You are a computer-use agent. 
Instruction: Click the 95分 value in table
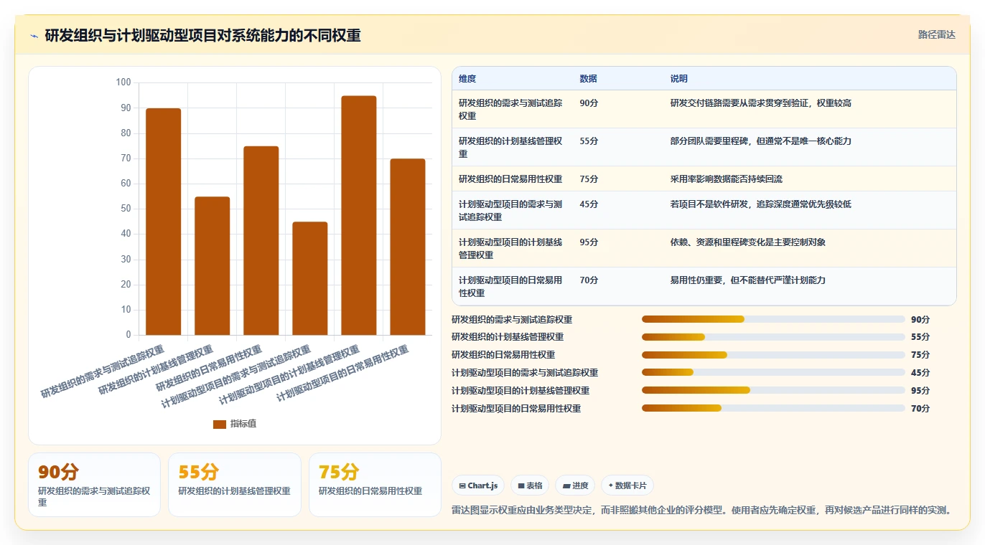[589, 242]
